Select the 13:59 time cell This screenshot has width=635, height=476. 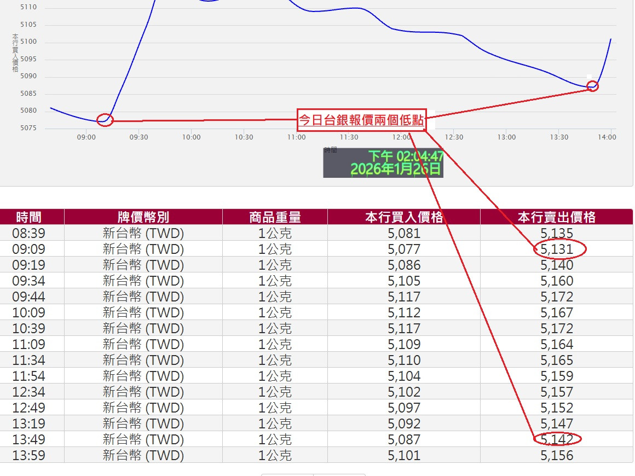(29, 455)
